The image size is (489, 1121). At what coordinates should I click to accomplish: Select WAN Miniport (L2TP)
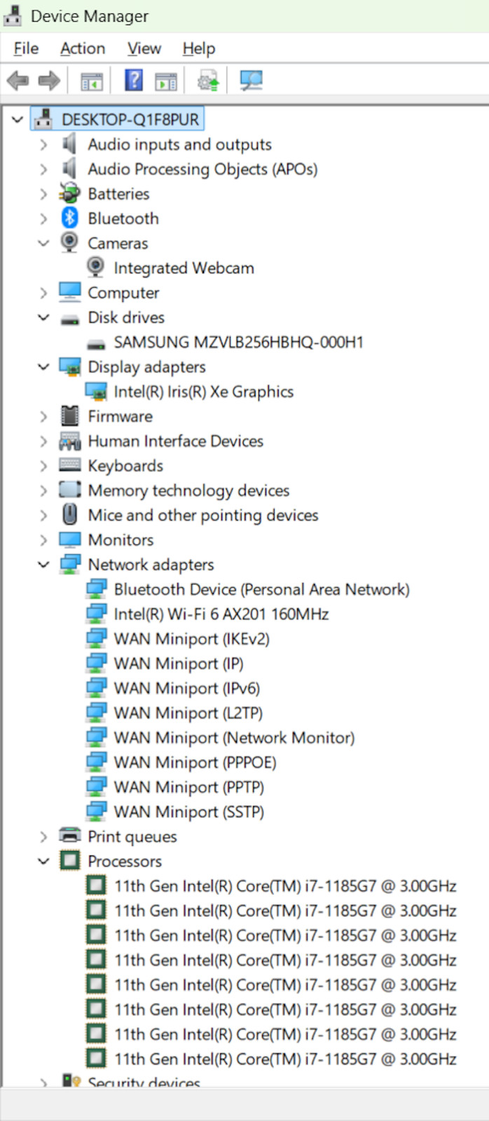(188, 713)
